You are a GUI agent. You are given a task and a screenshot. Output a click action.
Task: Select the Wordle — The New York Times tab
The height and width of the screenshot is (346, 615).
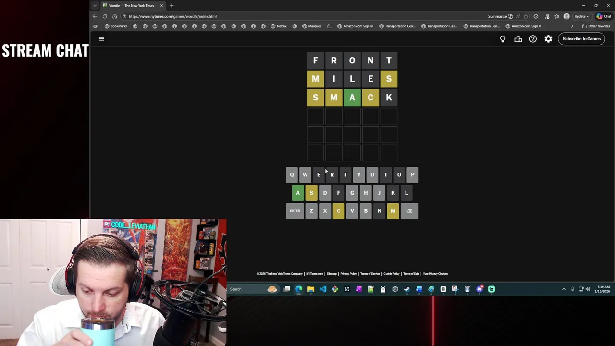pyautogui.click(x=133, y=6)
